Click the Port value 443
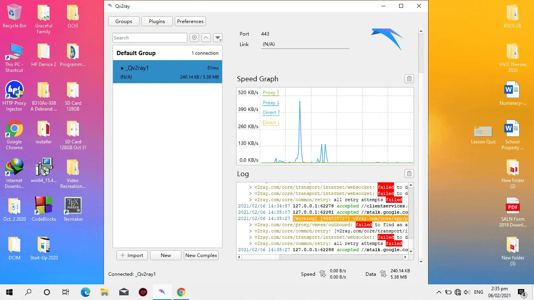The width and height of the screenshot is (534, 300). (265, 34)
